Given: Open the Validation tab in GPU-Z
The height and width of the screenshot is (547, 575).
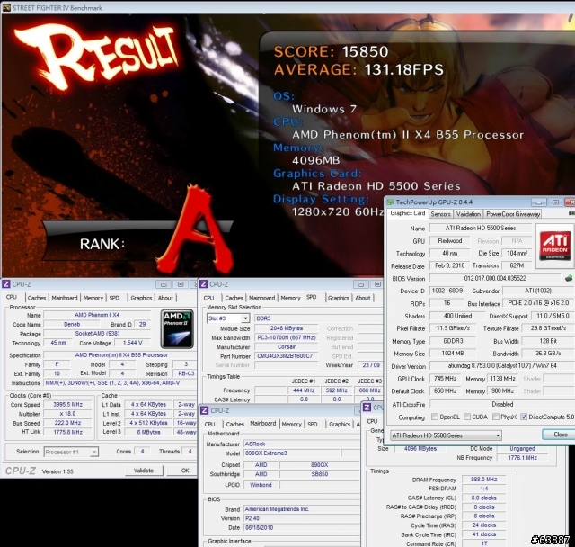Looking at the screenshot, I should (x=468, y=214).
